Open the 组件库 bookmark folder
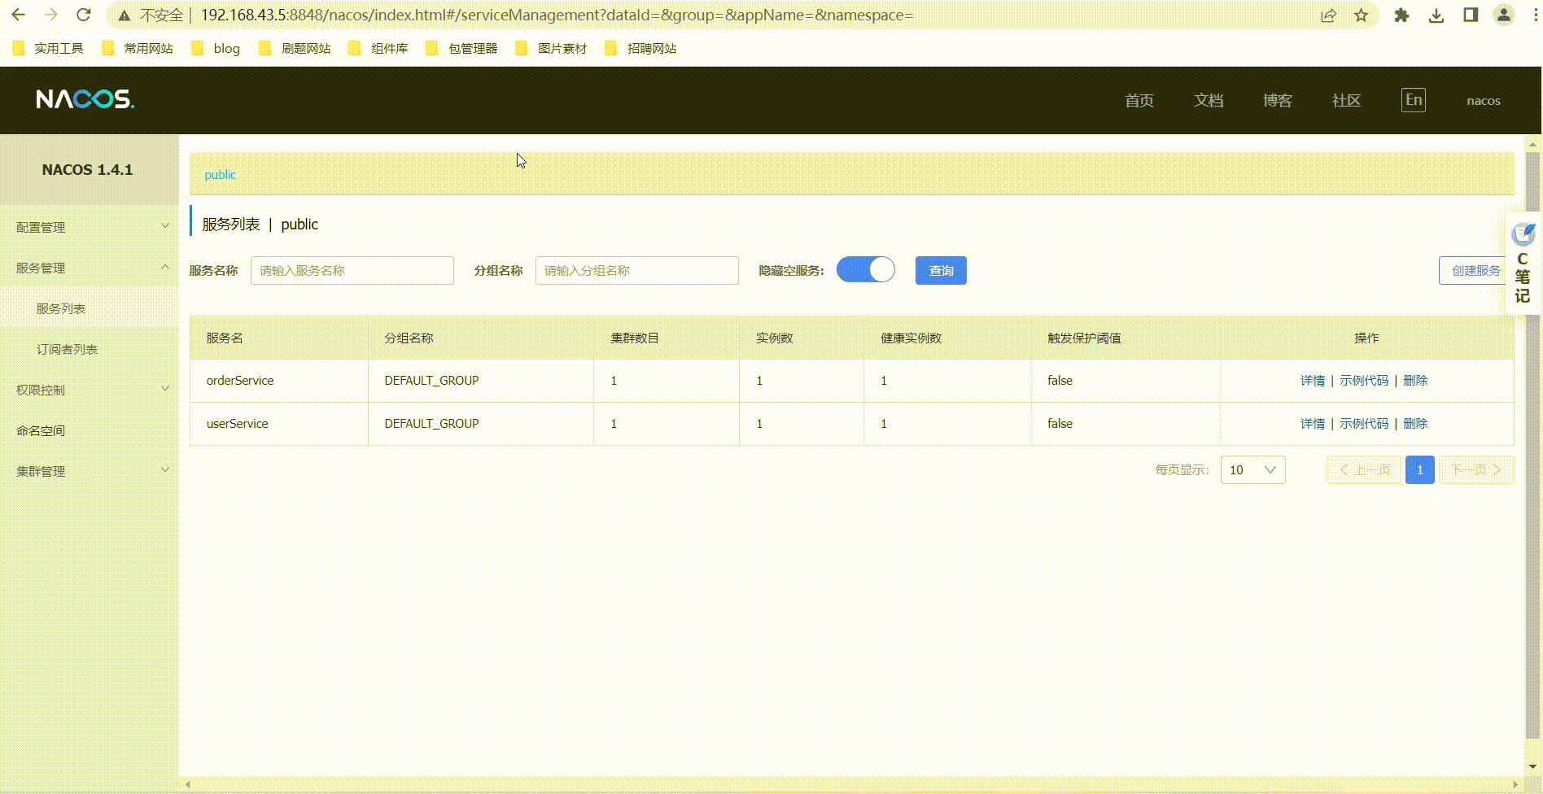Viewport: 1543px width, 794px height. pyautogui.click(x=378, y=49)
